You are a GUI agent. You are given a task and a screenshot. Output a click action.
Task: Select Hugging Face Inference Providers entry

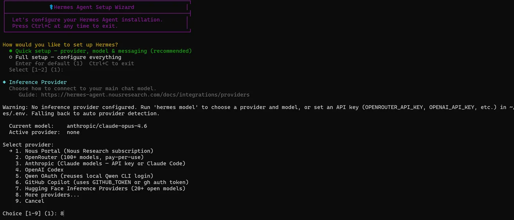click(100, 188)
